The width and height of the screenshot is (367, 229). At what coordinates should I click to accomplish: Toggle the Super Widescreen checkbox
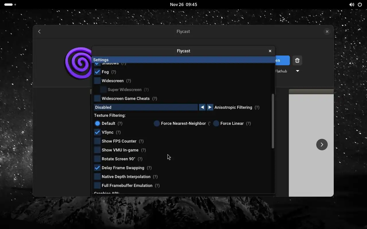tap(103, 90)
